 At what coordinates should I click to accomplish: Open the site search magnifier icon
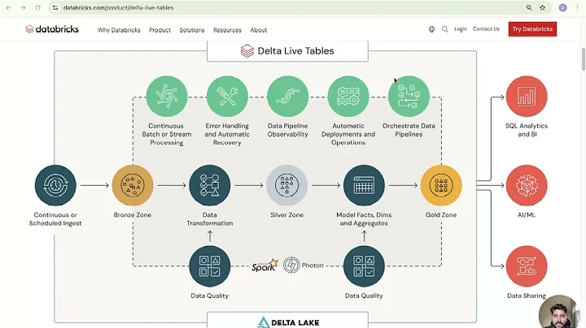tap(444, 29)
